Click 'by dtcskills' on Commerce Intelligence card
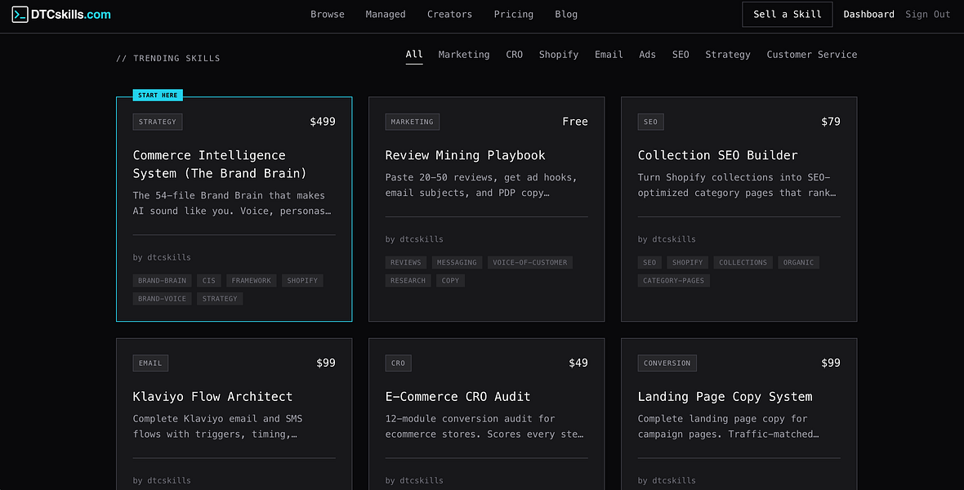 point(162,257)
